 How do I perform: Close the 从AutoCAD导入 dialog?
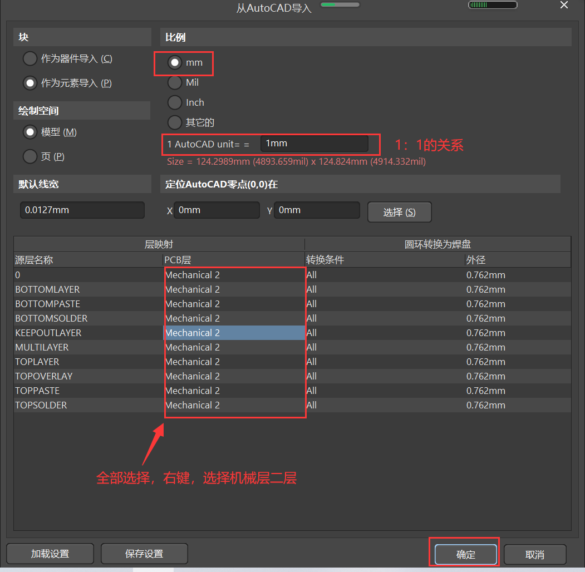tap(564, 5)
